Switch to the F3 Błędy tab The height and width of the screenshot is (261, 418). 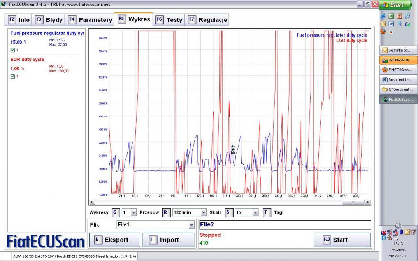pyautogui.click(x=49, y=20)
